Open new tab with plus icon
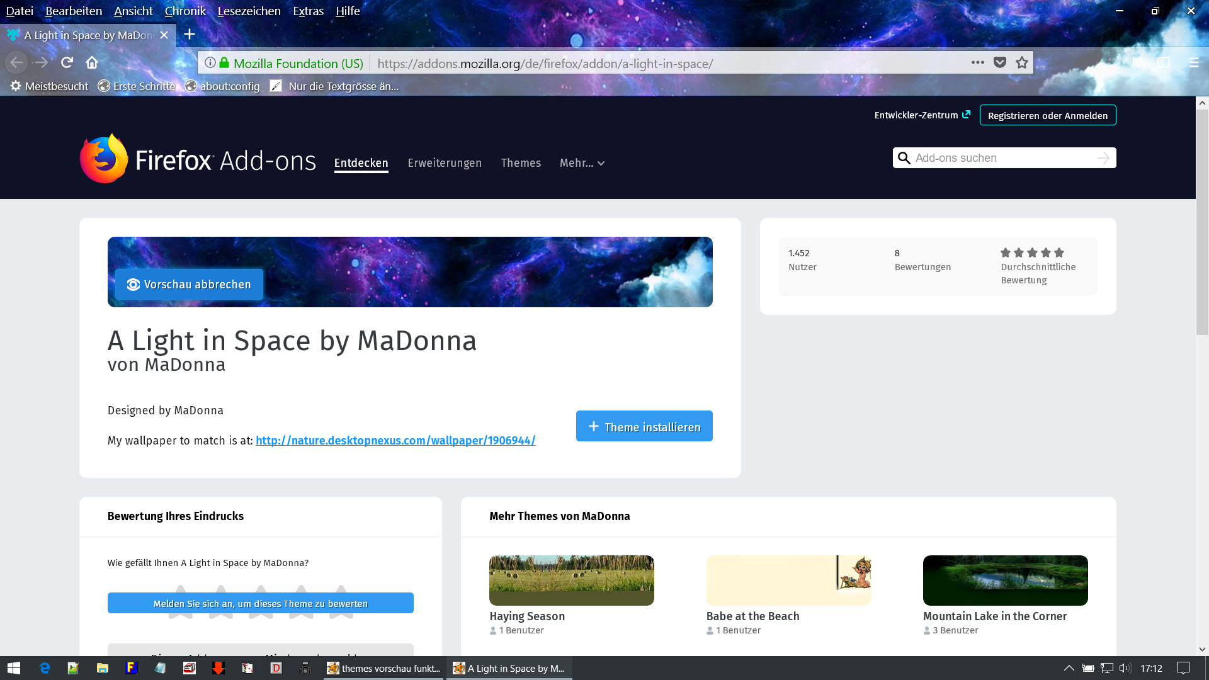Image resolution: width=1209 pixels, height=680 pixels. tap(189, 35)
